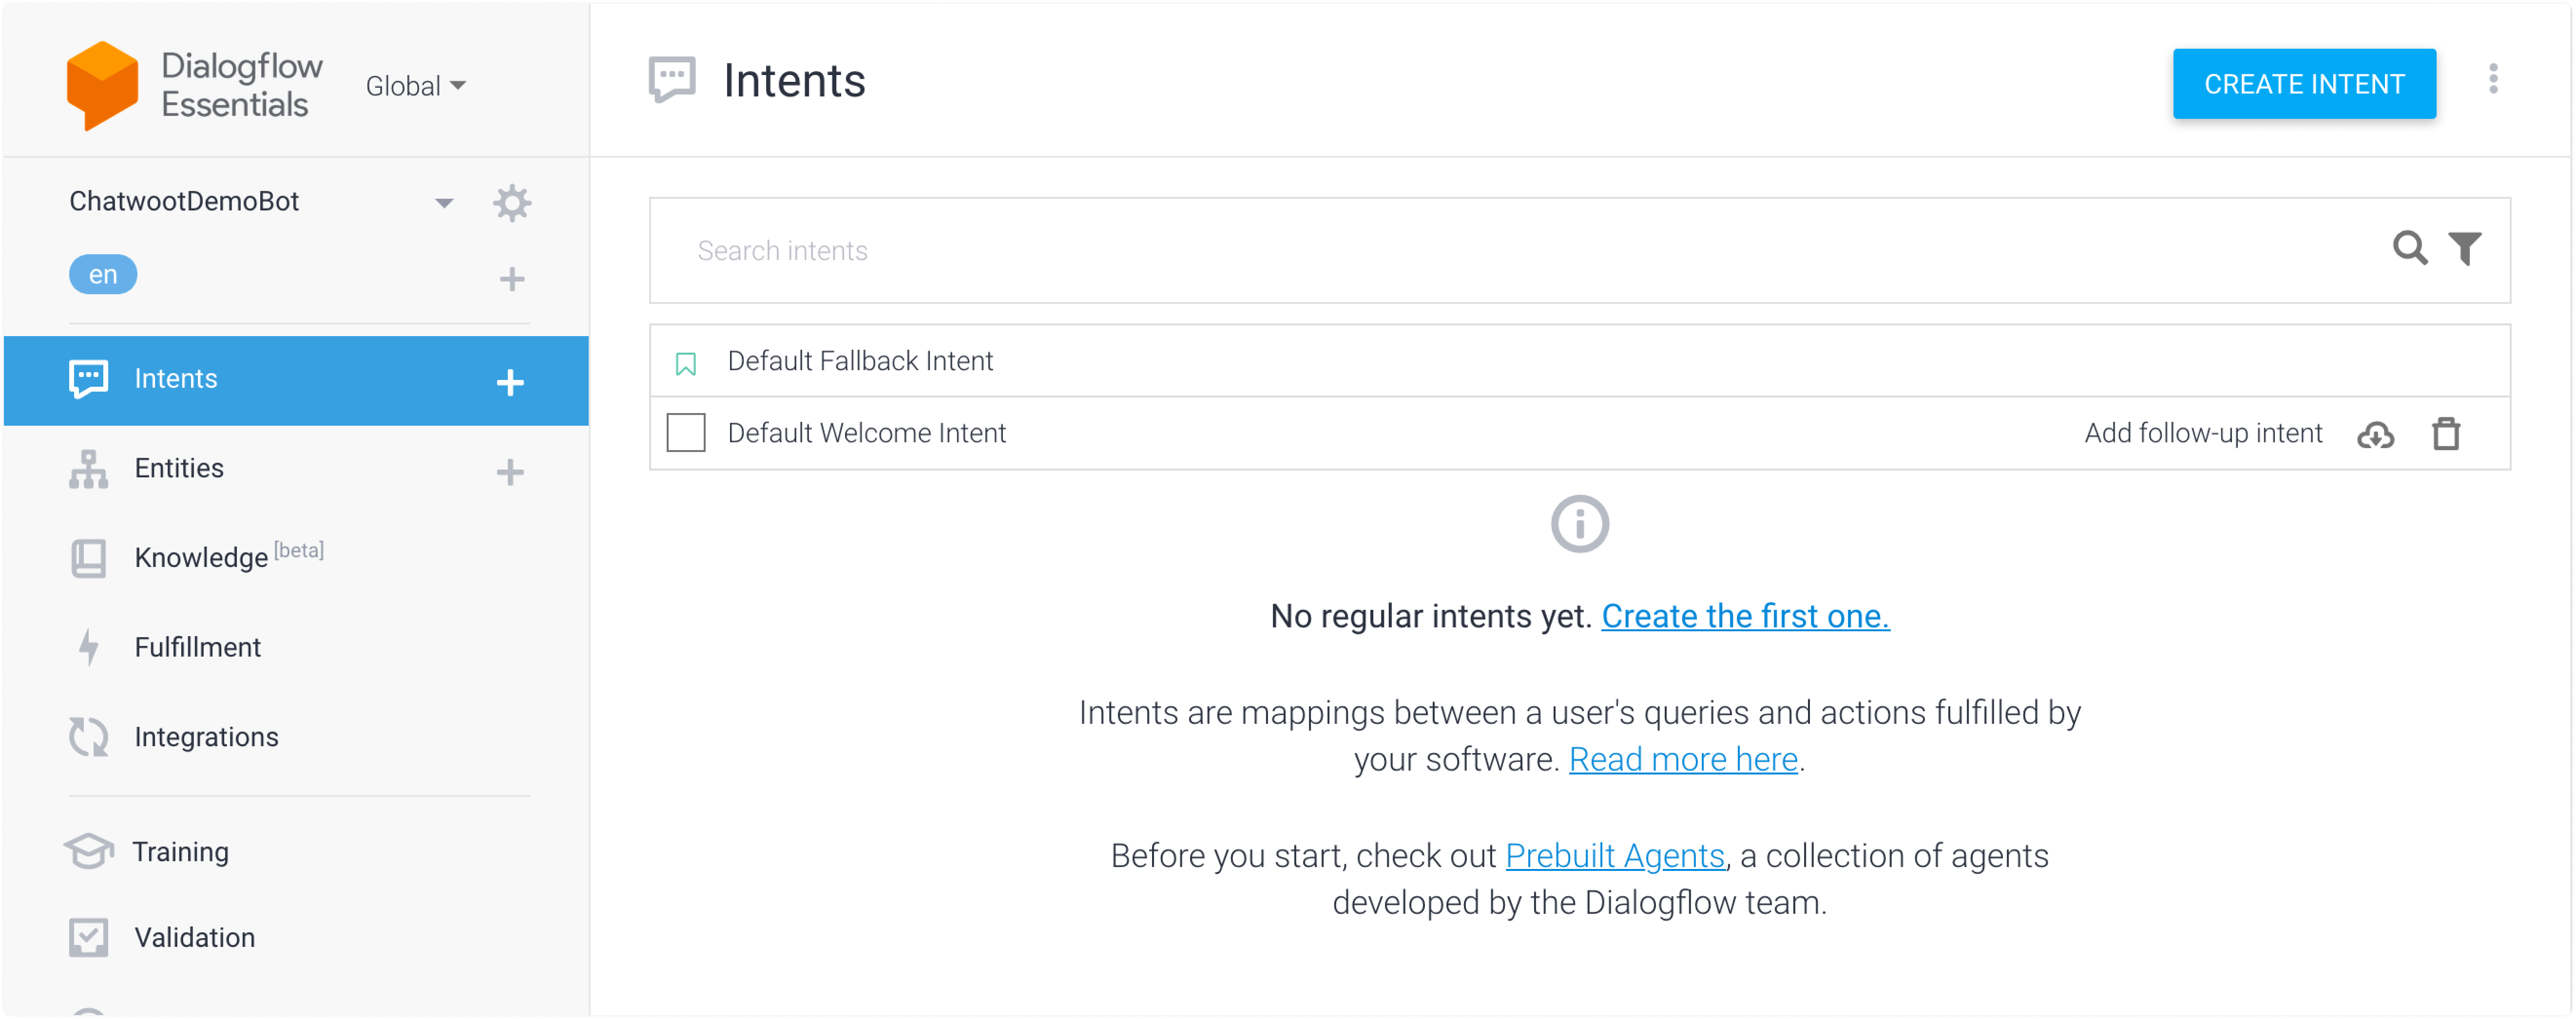Click the Default Fallback Intent bookmark icon
This screenshot has height=1019, width=2576.
pos(685,363)
